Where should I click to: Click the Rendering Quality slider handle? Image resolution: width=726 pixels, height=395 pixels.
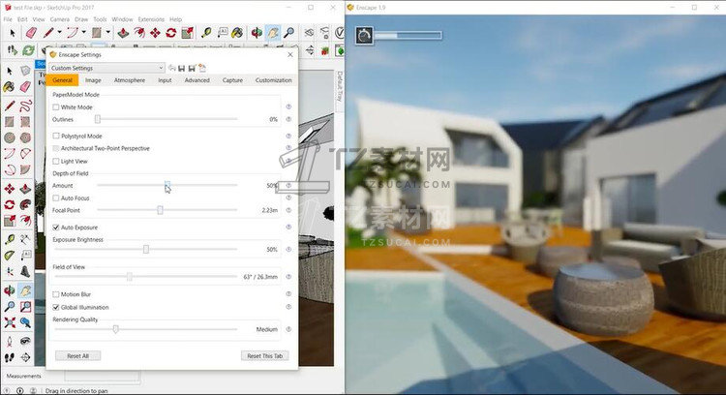[x=116, y=329]
